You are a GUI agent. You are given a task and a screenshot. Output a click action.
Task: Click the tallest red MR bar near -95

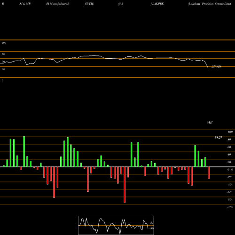click(x=125, y=185)
